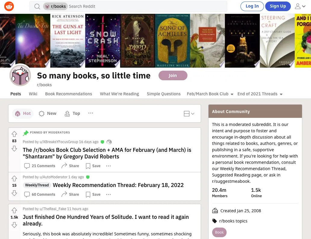This screenshot has width=311, height=239.
Task: Click moderator shield next to XBreaksYFocusGroup
Action: tap(102, 142)
